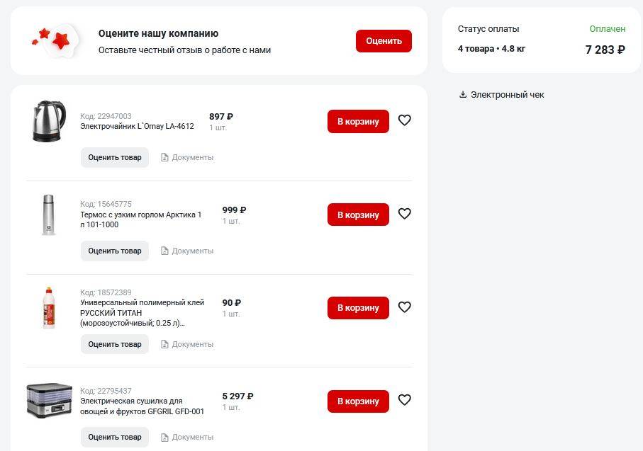Mark РУССКИЙ ТИТАН glue as favorite
Screen dimensions: 643x451
(x=404, y=307)
